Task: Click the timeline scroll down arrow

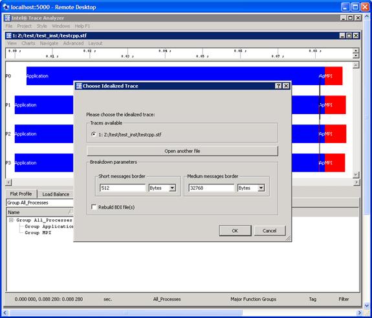Action: pyautogui.click(x=356, y=175)
